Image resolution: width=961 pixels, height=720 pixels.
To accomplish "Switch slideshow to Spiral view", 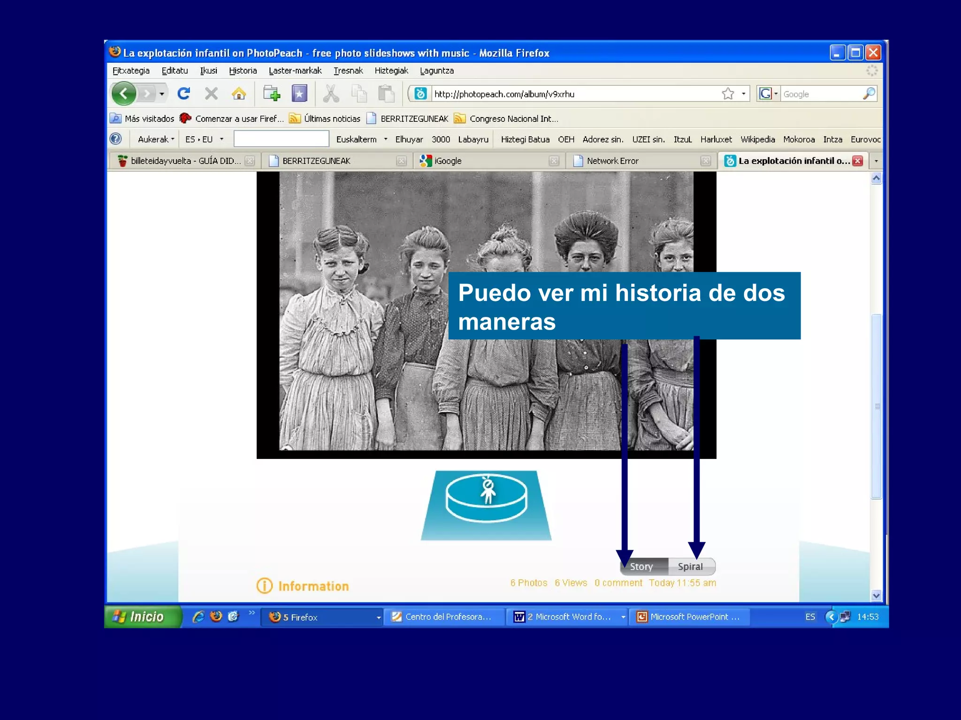I will coord(691,567).
